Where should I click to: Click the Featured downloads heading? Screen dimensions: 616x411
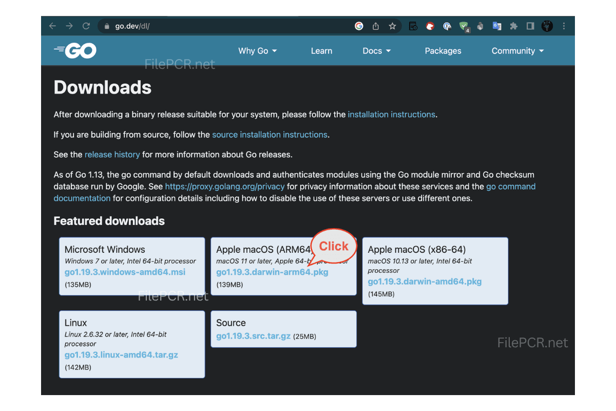109,221
